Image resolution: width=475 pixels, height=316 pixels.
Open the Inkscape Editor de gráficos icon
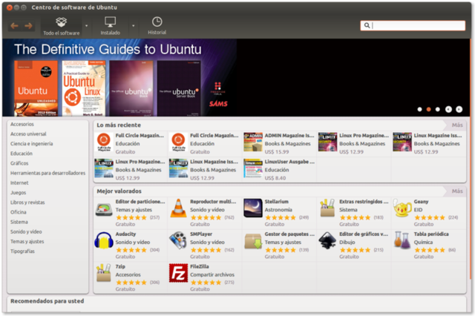pyautogui.click(x=327, y=240)
